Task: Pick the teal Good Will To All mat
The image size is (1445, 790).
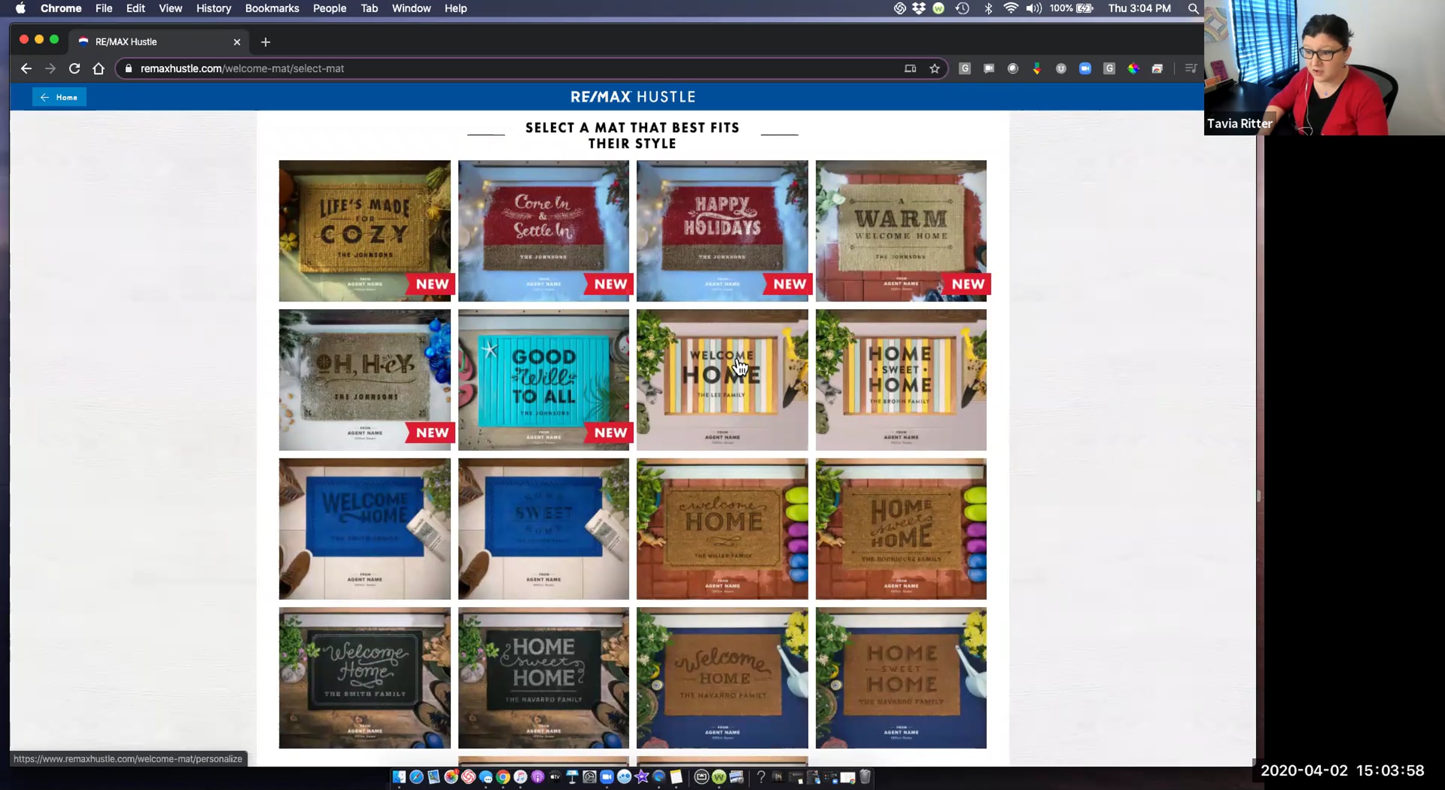Action: pos(543,380)
